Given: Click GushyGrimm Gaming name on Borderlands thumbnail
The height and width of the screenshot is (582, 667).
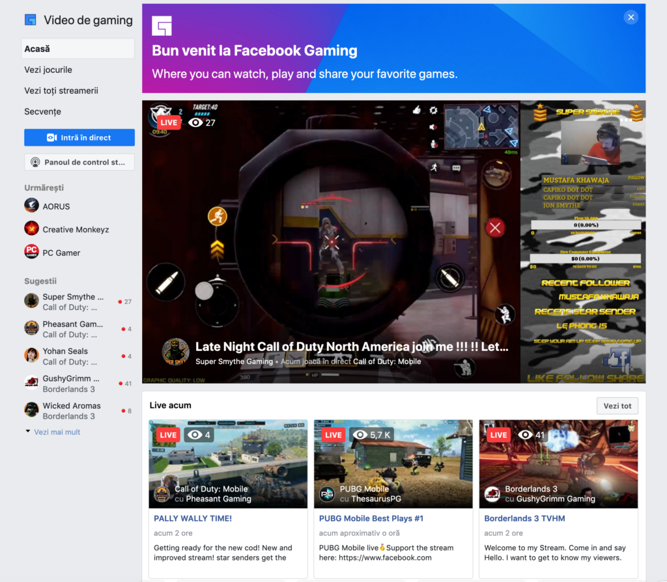Looking at the screenshot, I should pyautogui.click(x=556, y=499).
